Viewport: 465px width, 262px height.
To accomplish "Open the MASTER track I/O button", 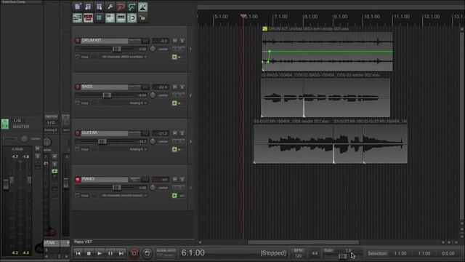I will [x=17, y=121].
